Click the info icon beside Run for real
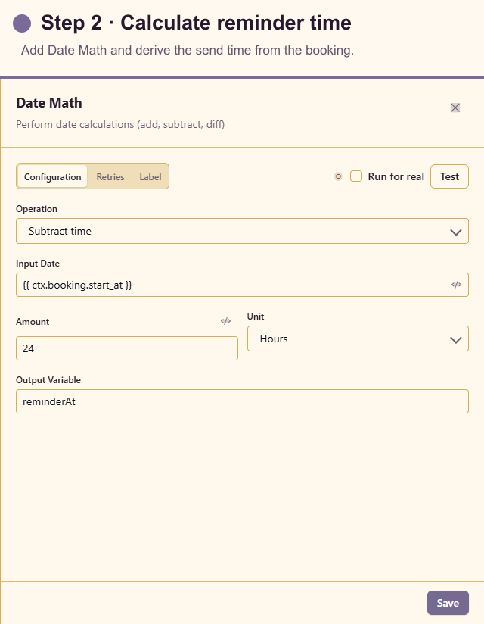Screen dimensions: 484x624 pyautogui.click(x=338, y=176)
